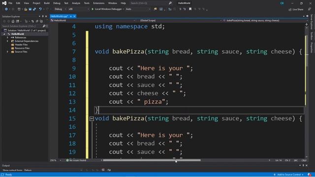Click the Collapse All icon in Solution Explorer

coord(37,21)
